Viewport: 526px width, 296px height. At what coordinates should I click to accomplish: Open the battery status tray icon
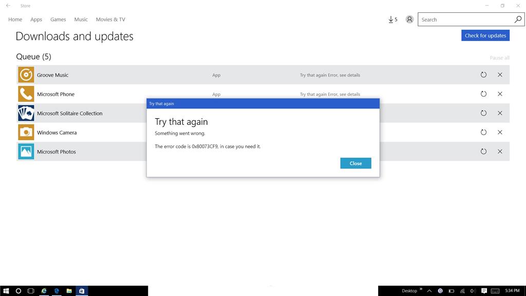click(x=452, y=291)
